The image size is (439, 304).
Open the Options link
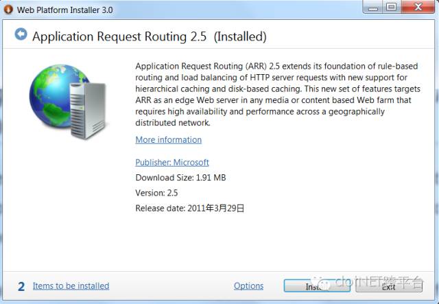(x=248, y=285)
